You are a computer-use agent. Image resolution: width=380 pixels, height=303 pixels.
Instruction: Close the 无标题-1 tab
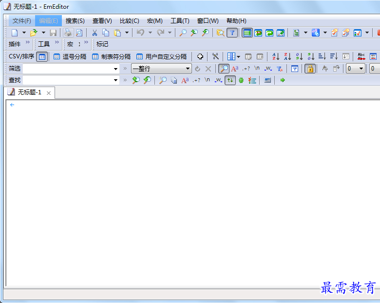[x=49, y=93]
